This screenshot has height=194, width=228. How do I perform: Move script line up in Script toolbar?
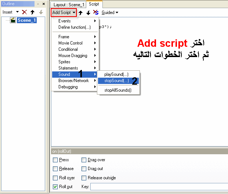[81, 13]
